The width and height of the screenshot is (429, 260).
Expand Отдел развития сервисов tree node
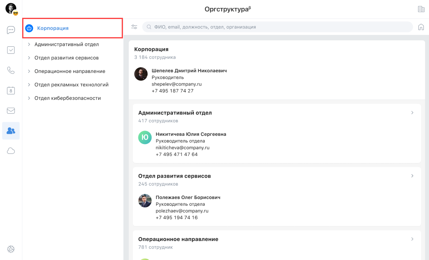tap(29, 58)
